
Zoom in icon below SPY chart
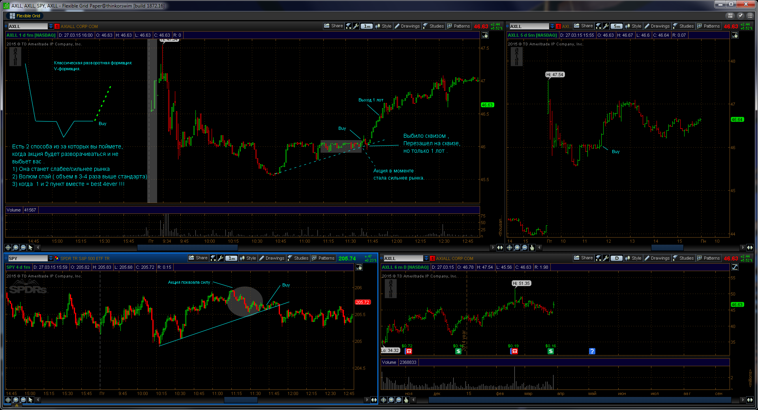pyautogui.click(x=15, y=400)
